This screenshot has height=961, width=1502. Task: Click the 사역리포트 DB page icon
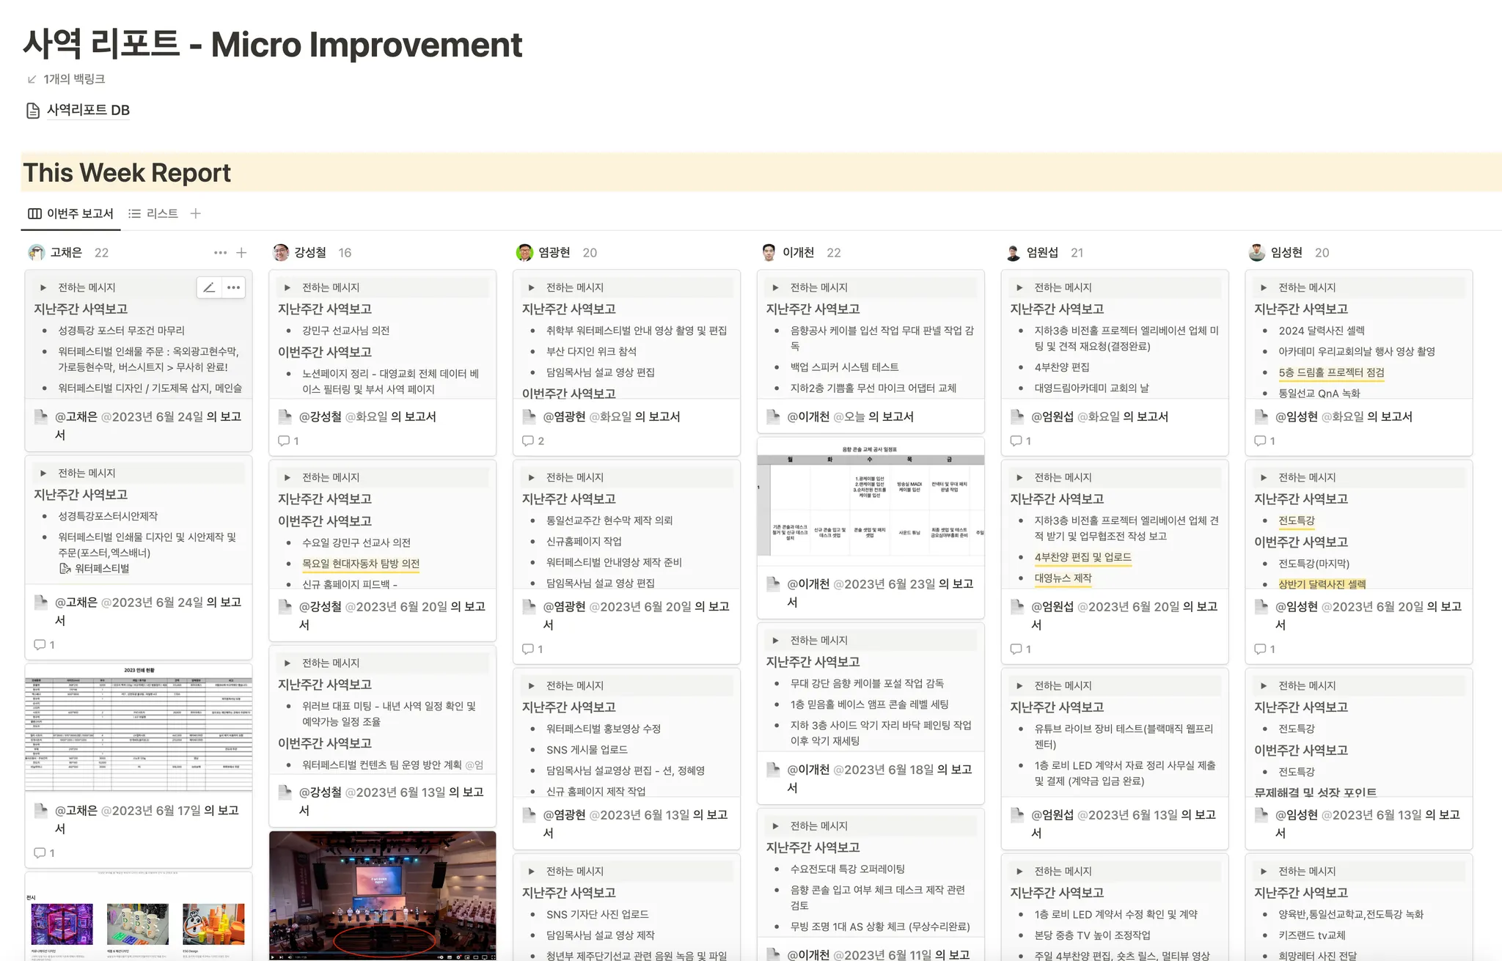[33, 111]
